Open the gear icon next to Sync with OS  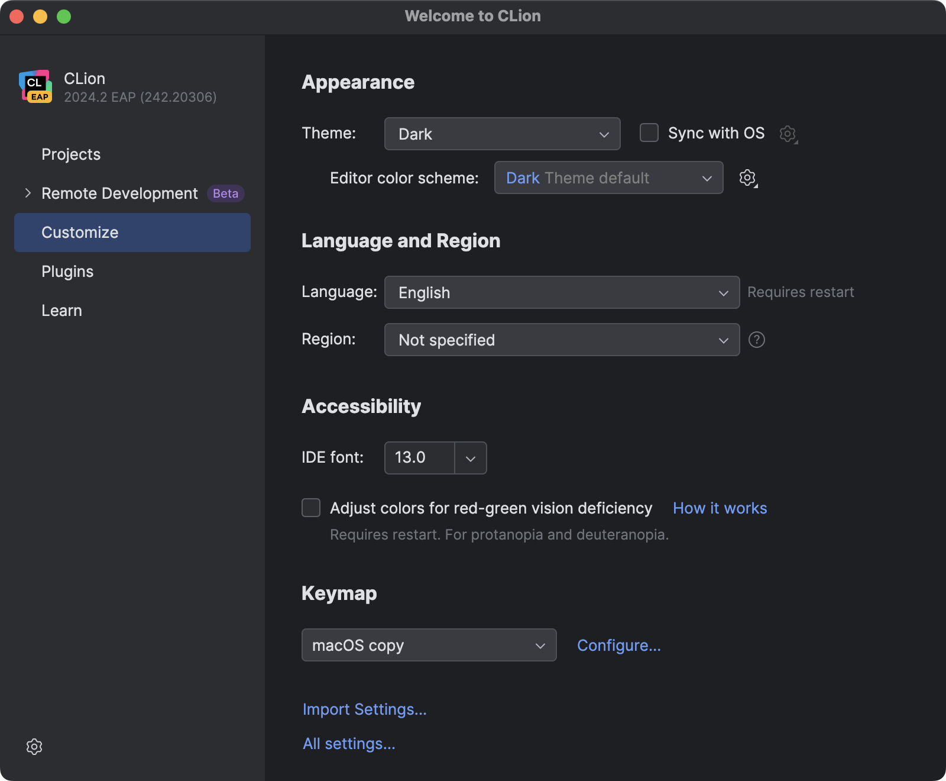pos(788,134)
